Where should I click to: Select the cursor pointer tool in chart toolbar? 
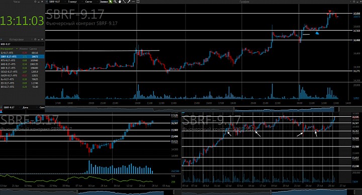click(111, 2)
